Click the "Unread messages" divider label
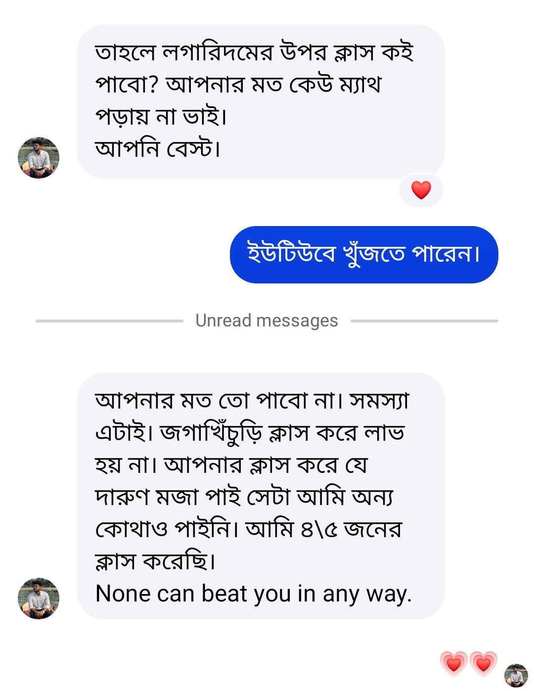 pyautogui.click(x=267, y=321)
